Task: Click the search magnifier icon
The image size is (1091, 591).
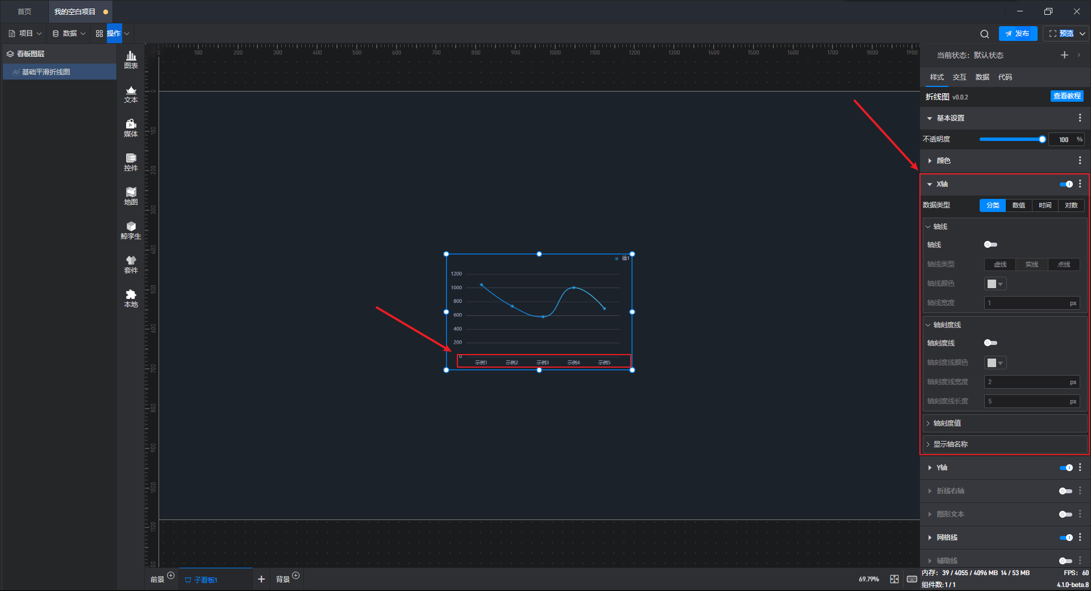Action: (x=985, y=34)
